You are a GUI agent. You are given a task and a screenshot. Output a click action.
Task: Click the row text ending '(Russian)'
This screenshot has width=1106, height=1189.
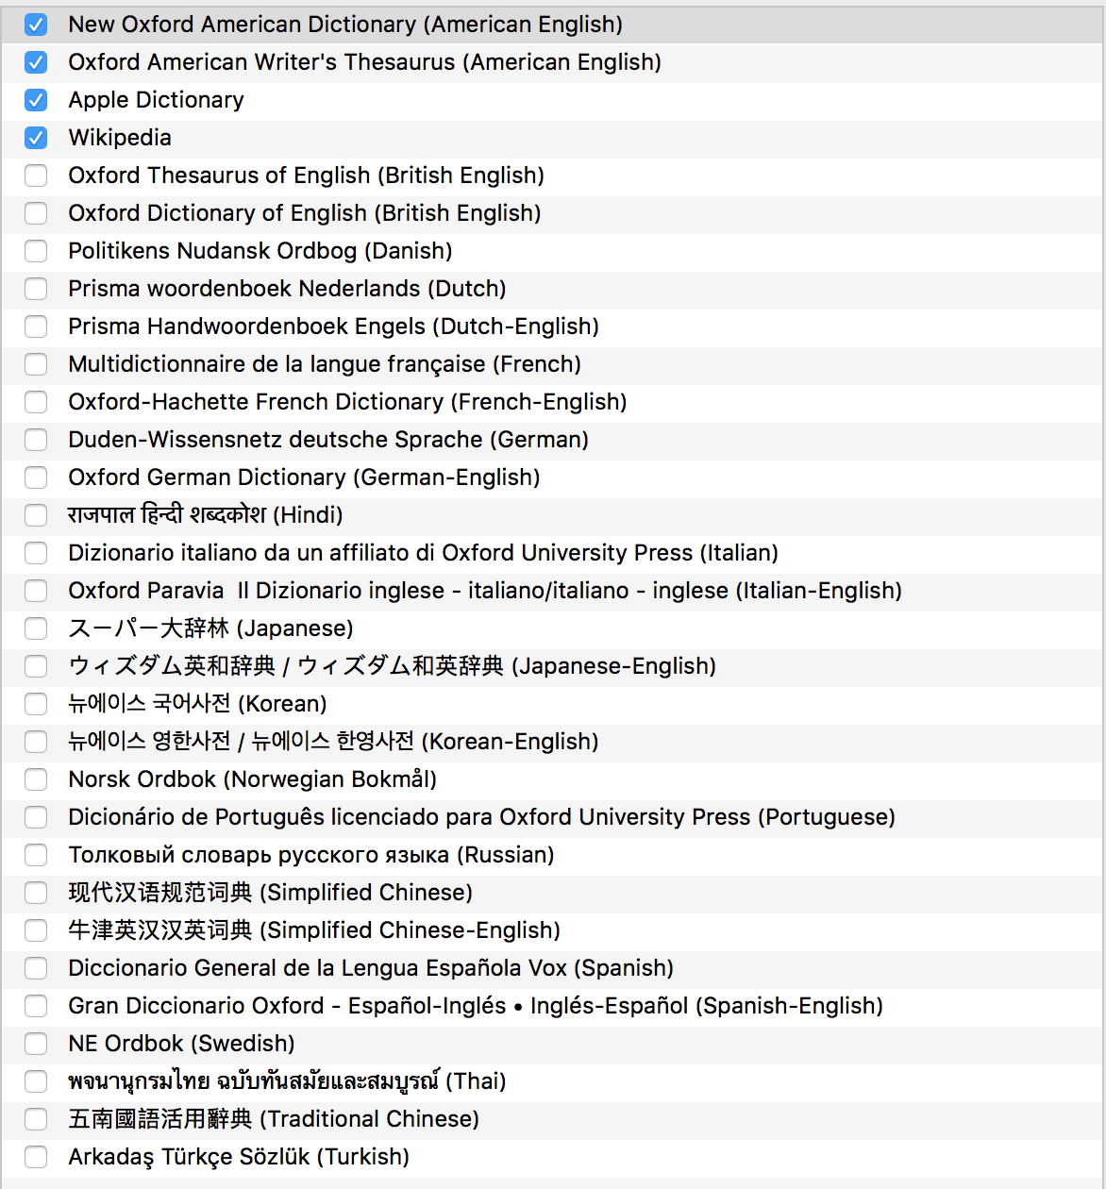pyautogui.click(x=310, y=855)
